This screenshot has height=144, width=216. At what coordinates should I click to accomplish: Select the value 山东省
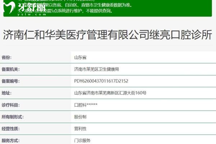[80, 57]
